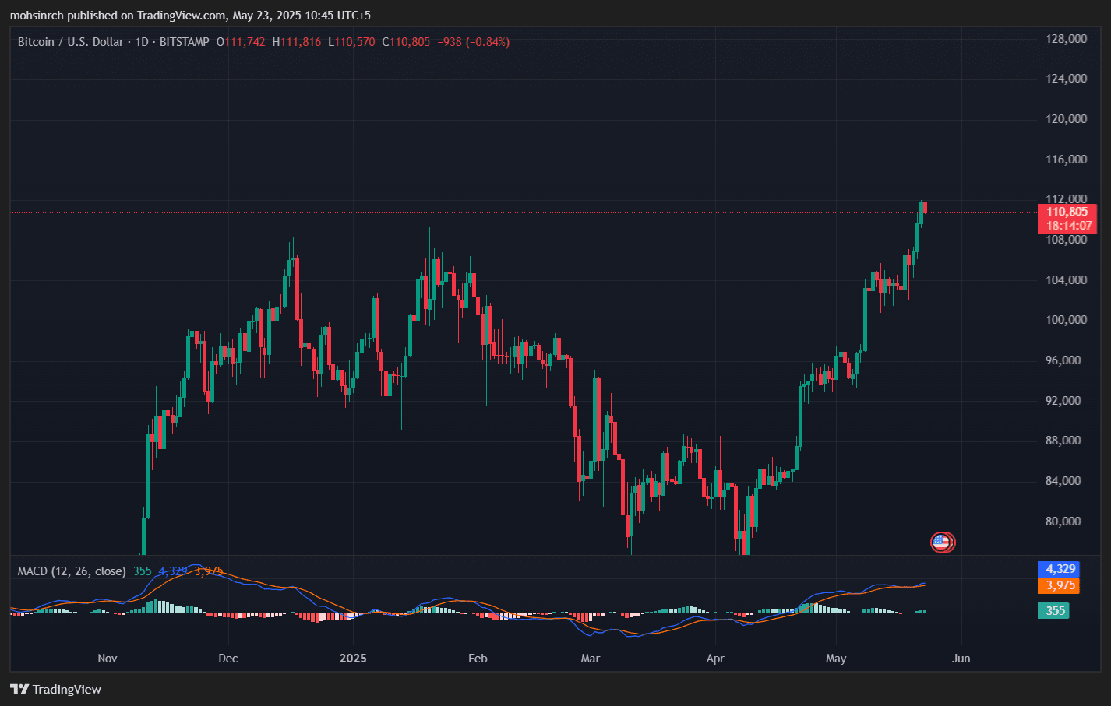The height and width of the screenshot is (706, 1111).
Task: Click the blue 4,329 tag on MACD scale
Action: click(x=1059, y=569)
